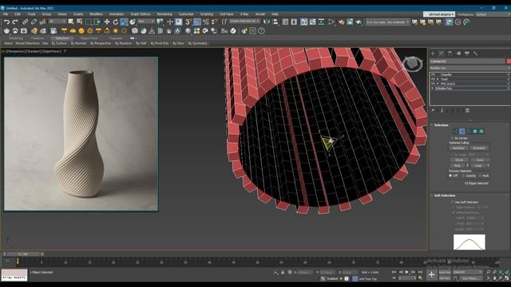Click the Undo arrow icon
The width and height of the screenshot is (511, 287).
click(6, 22)
